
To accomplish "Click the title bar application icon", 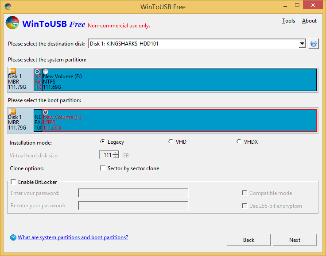I will [x=8, y=7].
